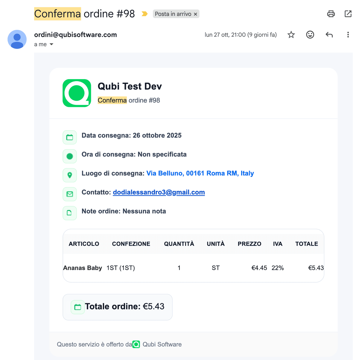The width and height of the screenshot is (359, 360).
Task: Click the envelope icon beside Contatto
Action: [x=70, y=194]
